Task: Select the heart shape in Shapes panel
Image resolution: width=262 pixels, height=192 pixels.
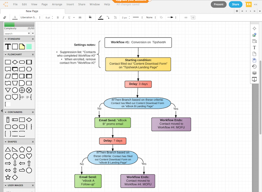Action: (x=29, y=156)
